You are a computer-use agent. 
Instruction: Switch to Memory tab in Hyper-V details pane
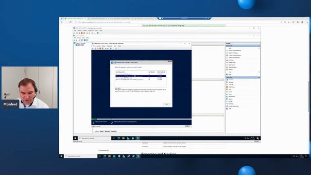pos(102,131)
